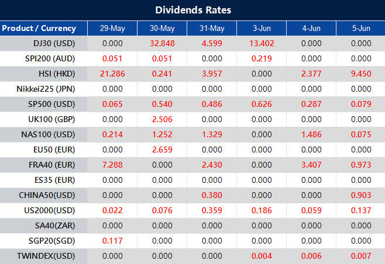
Task: Click the DJ30 (USD) row label
Action: click(54, 43)
